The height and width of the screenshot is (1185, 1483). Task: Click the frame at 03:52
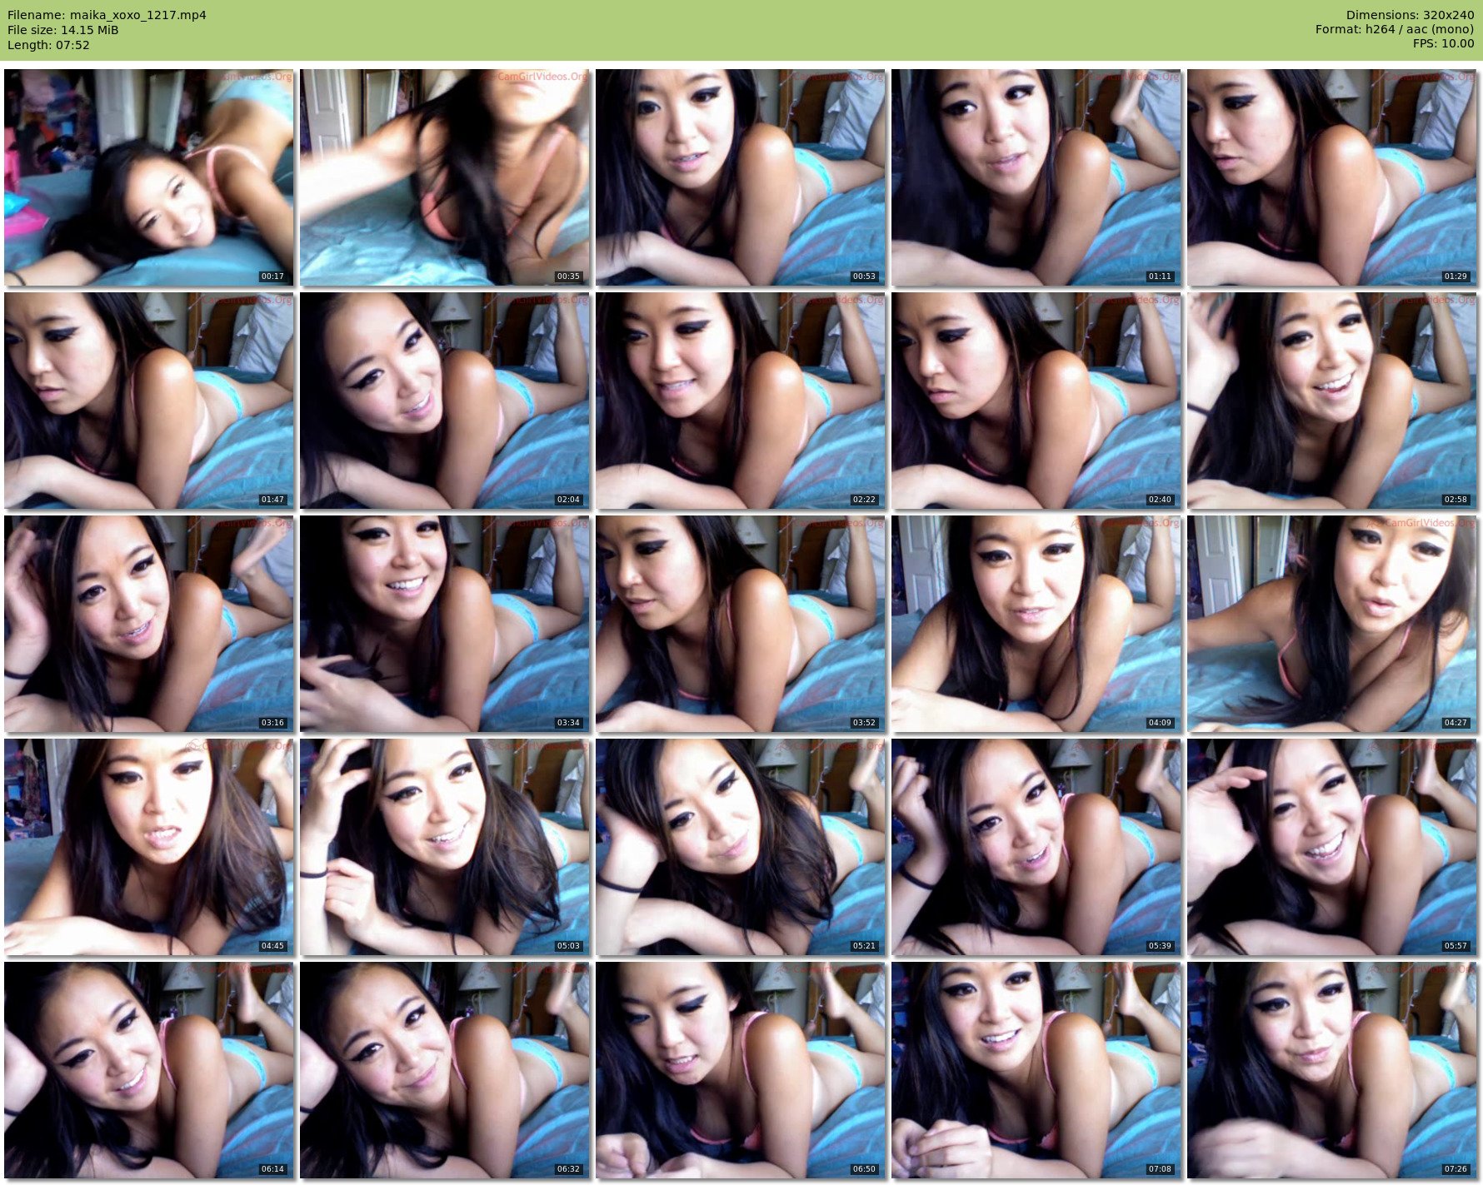click(x=740, y=624)
